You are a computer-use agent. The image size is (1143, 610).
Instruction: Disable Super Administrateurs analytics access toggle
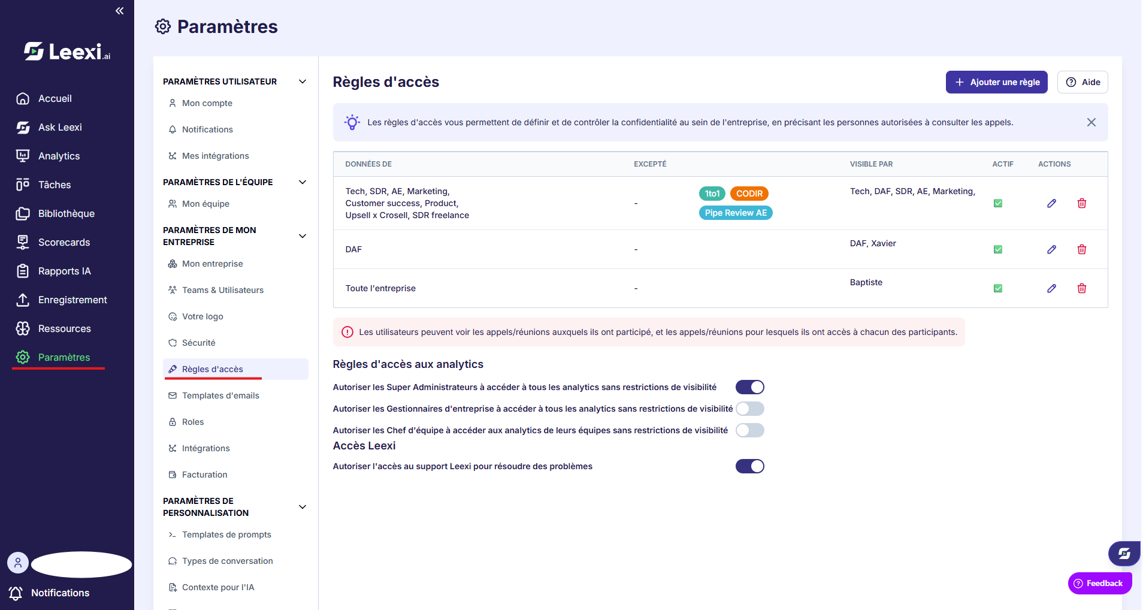point(750,387)
